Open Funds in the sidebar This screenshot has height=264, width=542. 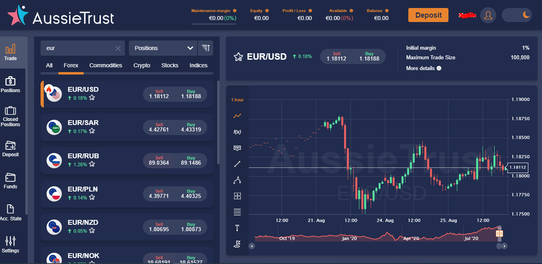[10, 181]
